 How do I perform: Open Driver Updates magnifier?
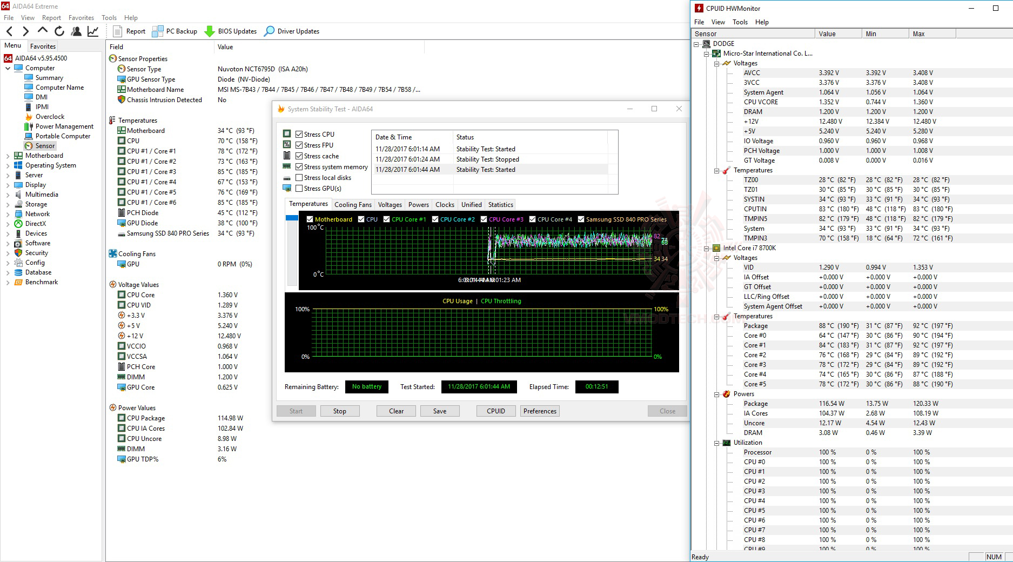269,31
